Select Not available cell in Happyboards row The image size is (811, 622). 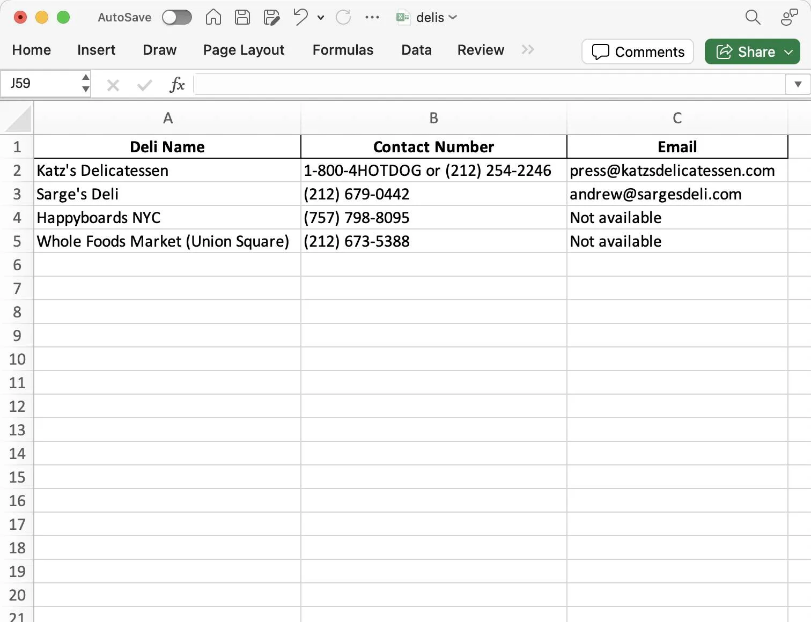pos(677,218)
